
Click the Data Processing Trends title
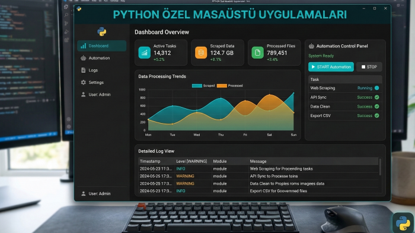[162, 76]
